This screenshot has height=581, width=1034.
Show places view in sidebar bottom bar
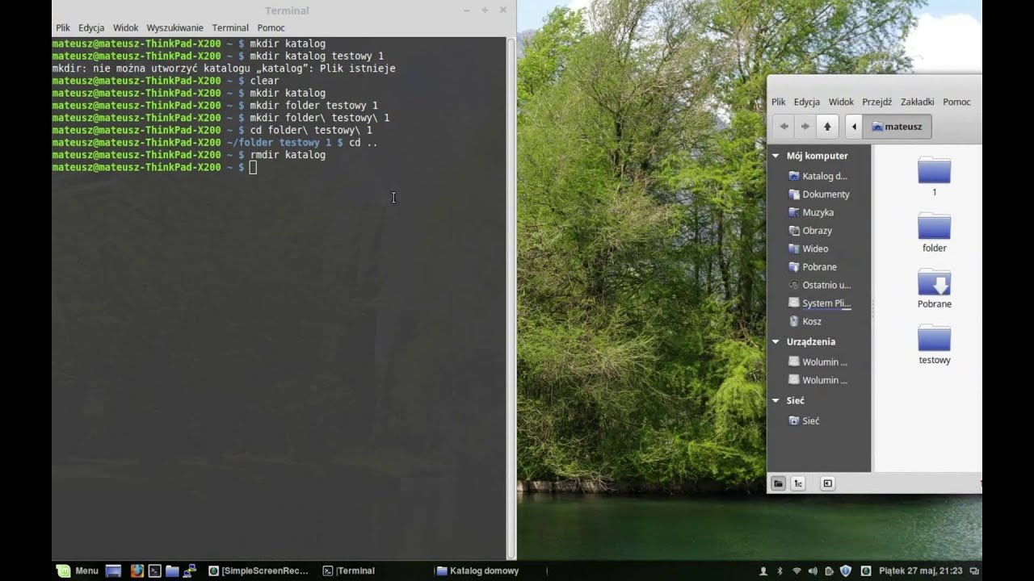pos(778,483)
